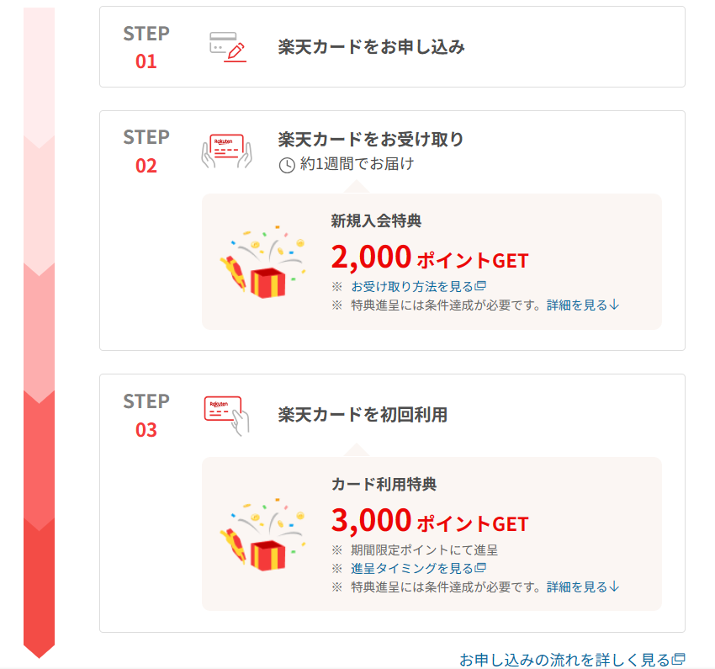715x669 pixels.
Task: Click the 楽天カードを初回利用 heading
Action: [363, 415]
